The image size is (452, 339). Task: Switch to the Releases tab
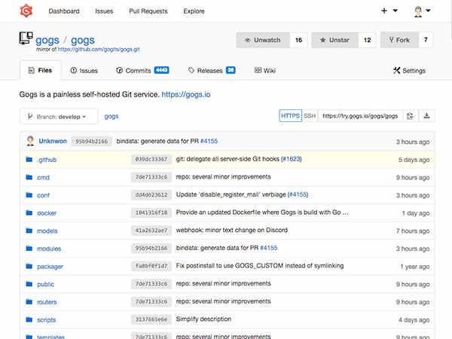[212, 71]
